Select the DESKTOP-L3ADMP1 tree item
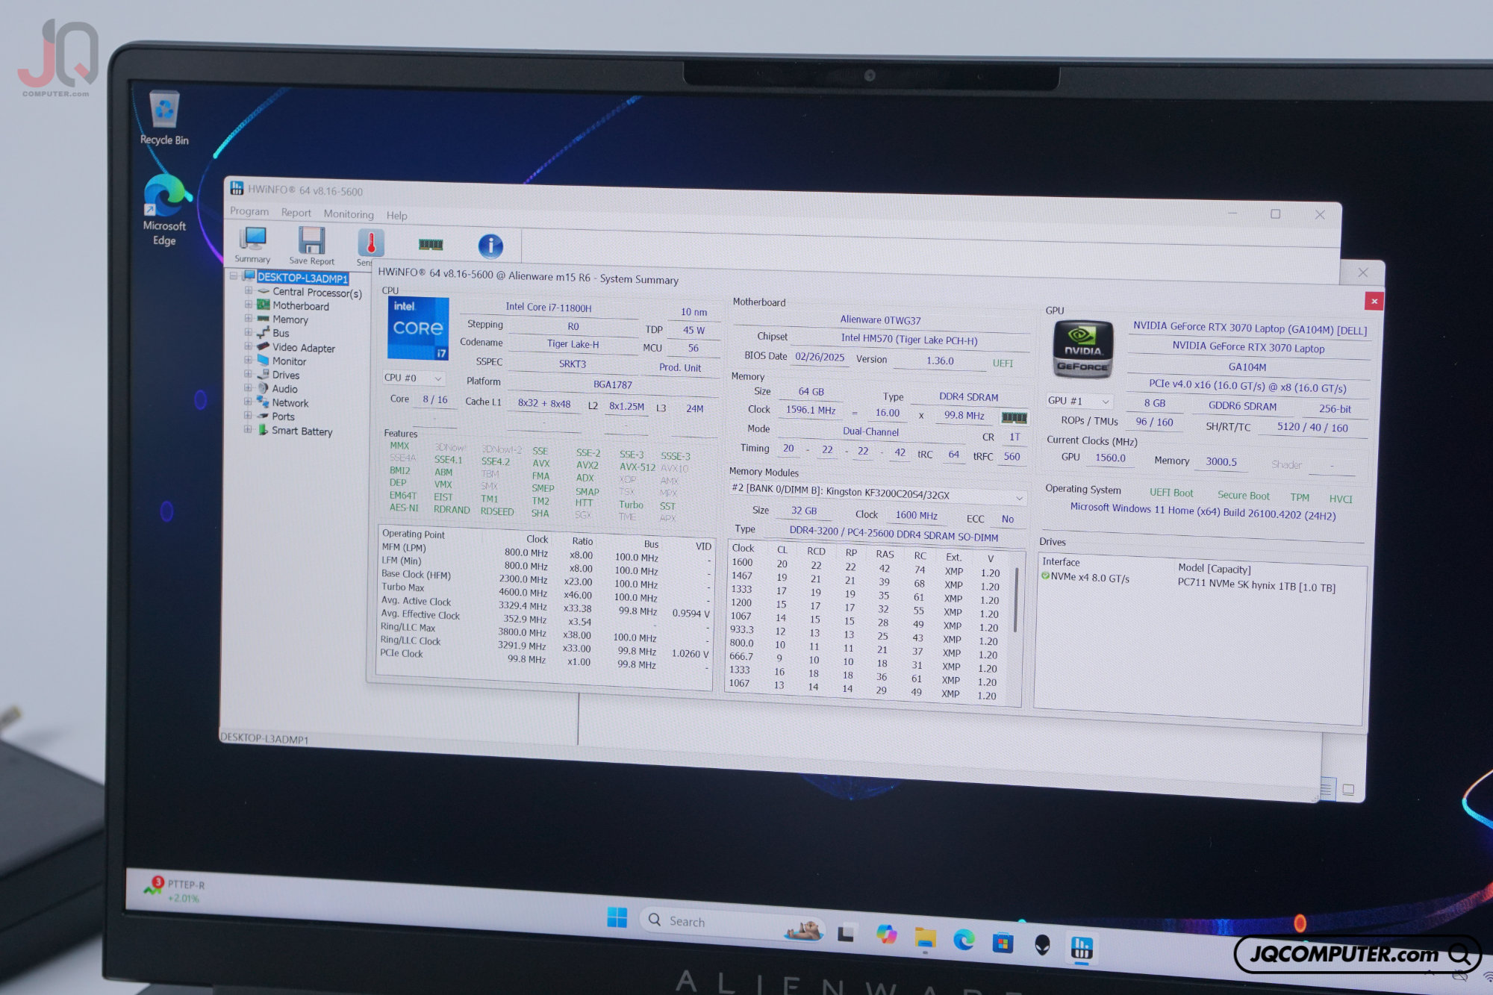The height and width of the screenshot is (995, 1493). point(302,278)
